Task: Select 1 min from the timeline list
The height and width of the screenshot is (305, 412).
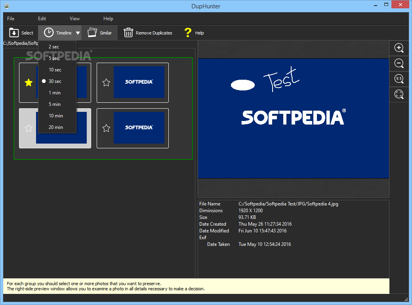Action: point(55,93)
